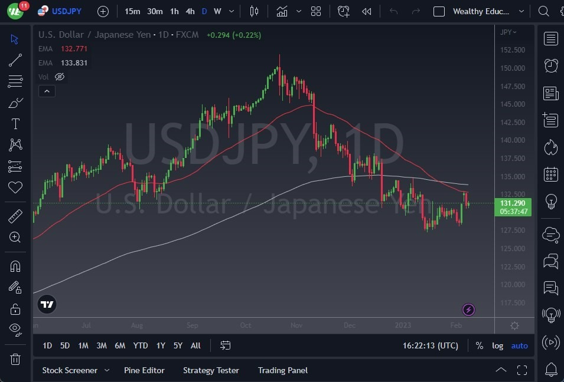
Task: Select the Text annotation tool
Action: (15, 123)
